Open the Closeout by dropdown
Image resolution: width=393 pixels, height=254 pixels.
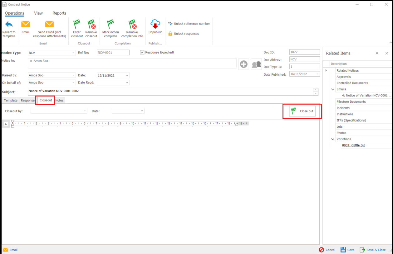click(x=85, y=111)
